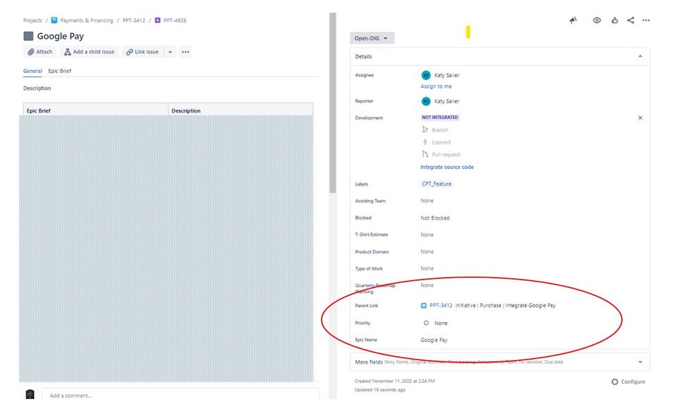
Task: Click Integrate source code link
Action: (447, 167)
